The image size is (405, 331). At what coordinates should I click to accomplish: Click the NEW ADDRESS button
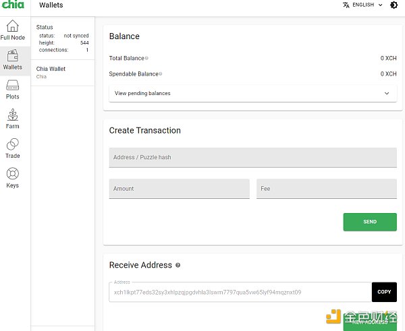[370, 322]
